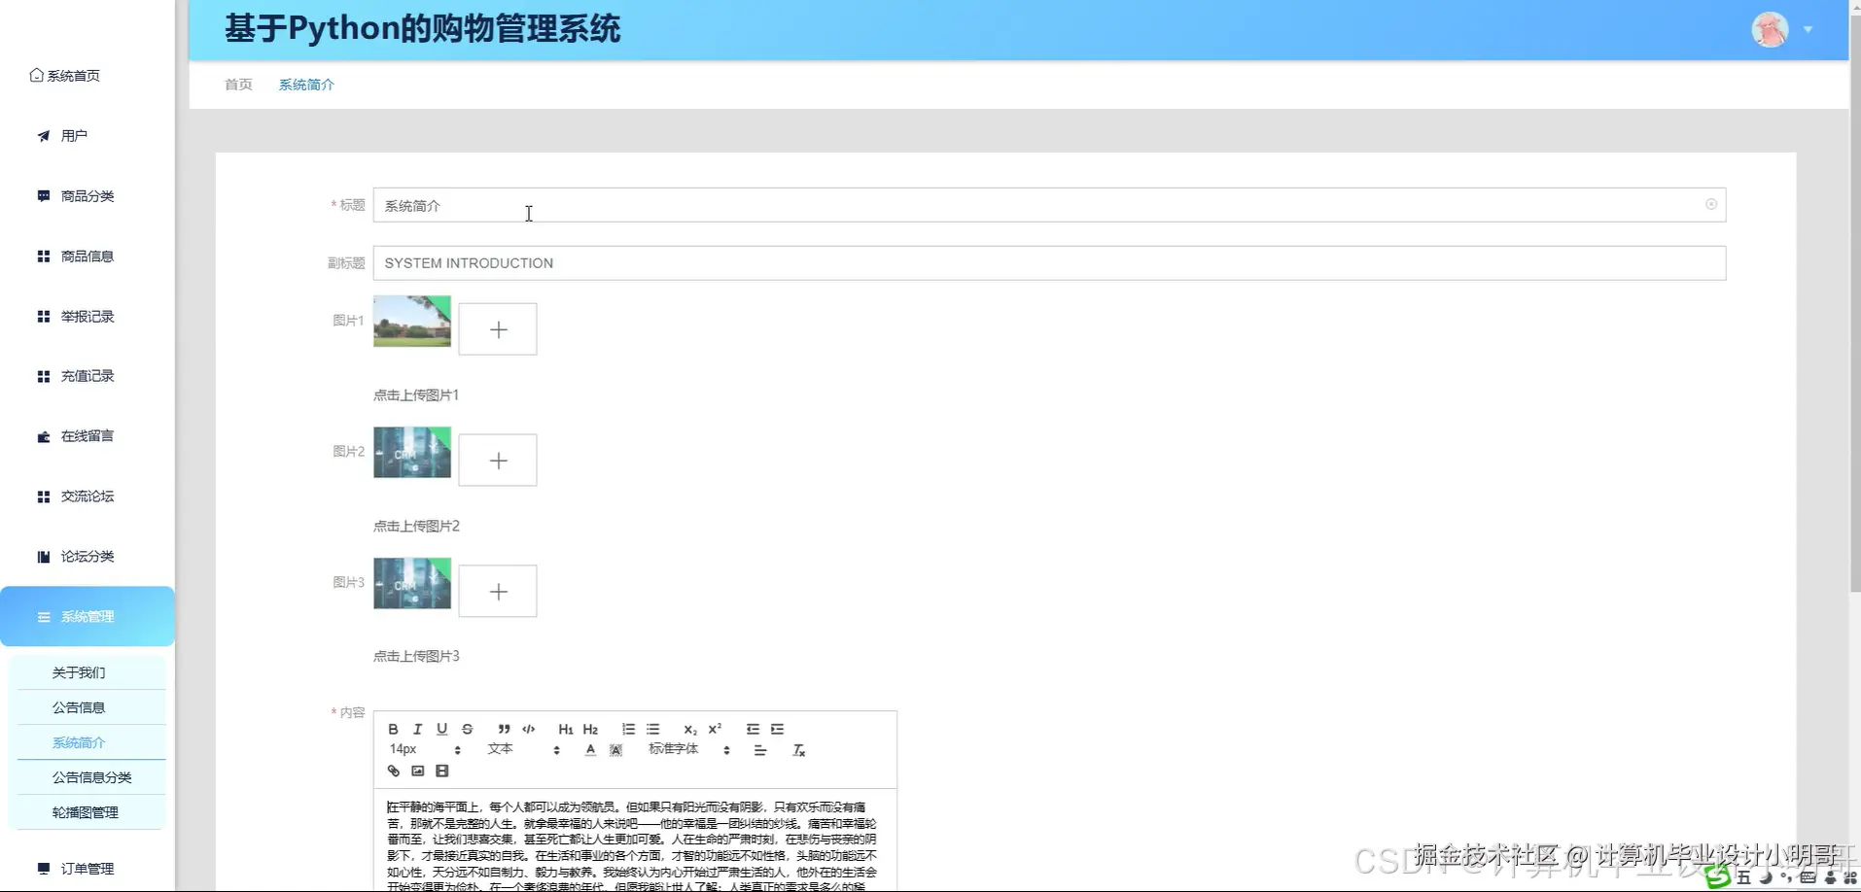Clear text formatting with the Tx icon

pyautogui.click(x=799, y=750)
